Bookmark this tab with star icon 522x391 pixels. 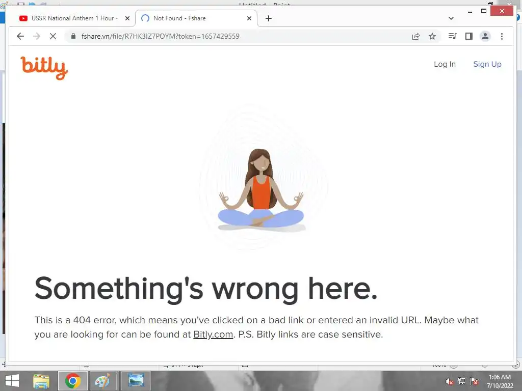click(432, 36)
